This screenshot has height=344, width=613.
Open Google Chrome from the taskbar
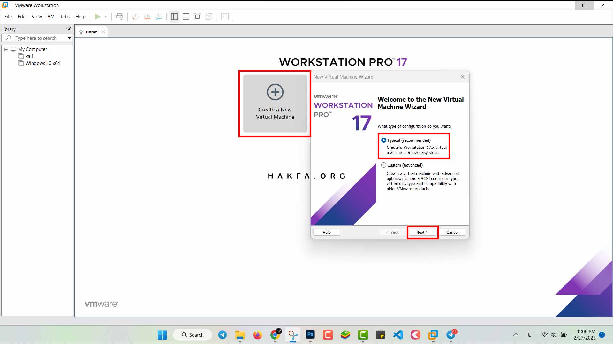pos(275,335)
